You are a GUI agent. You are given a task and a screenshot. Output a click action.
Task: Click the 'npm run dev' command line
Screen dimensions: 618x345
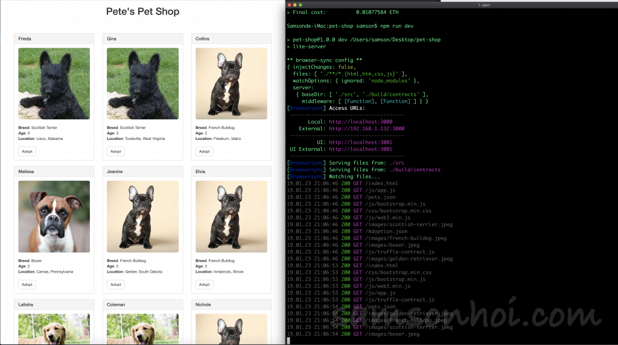pyautogui.click(x=350, y=25)
